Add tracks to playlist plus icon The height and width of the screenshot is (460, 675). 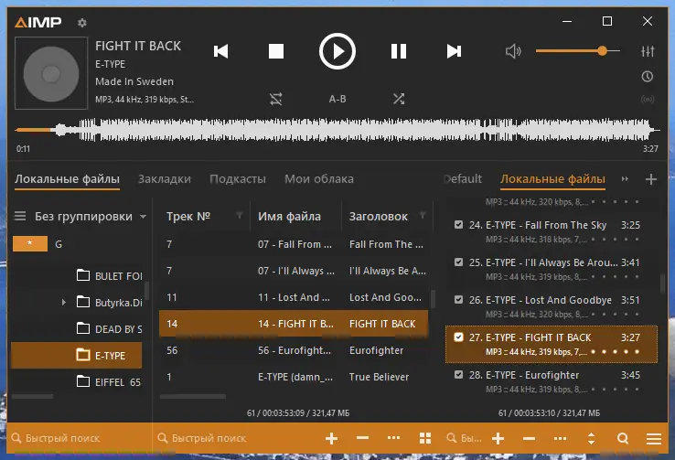click(x=498, y=438)
